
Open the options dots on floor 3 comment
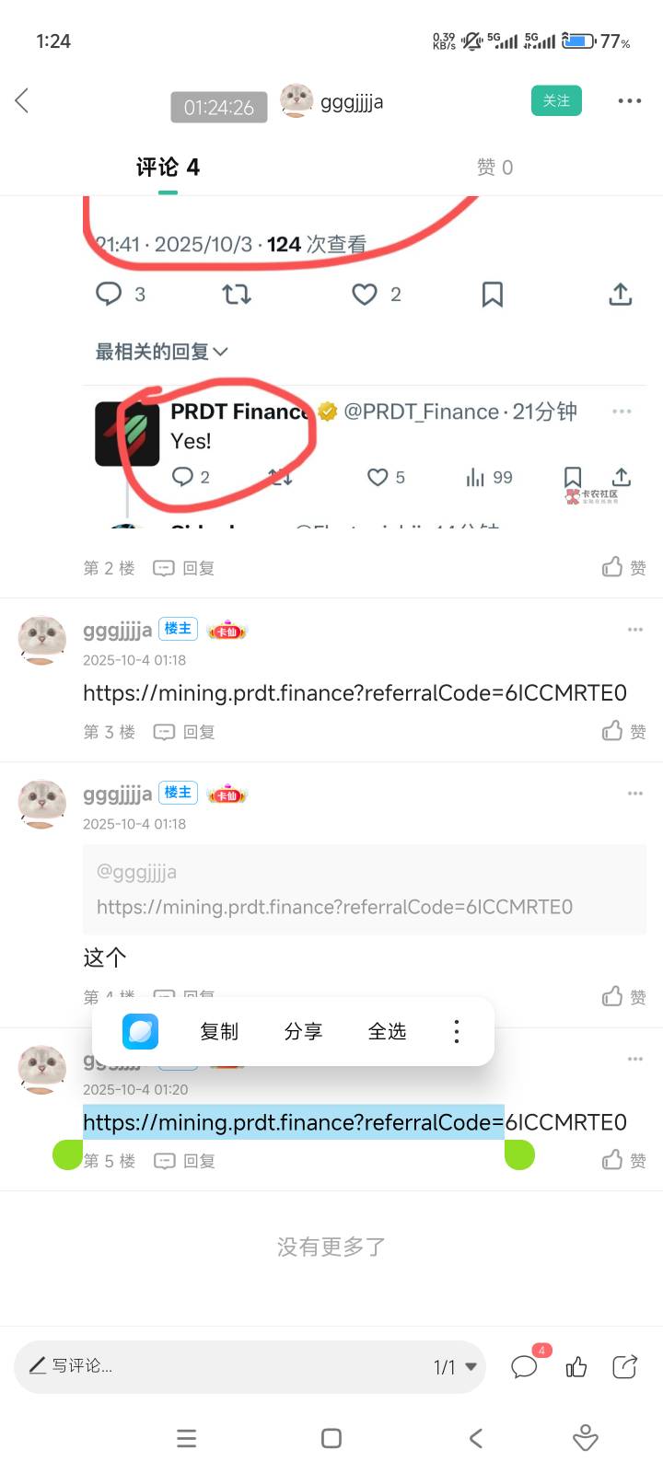click(x=634, y=630)
